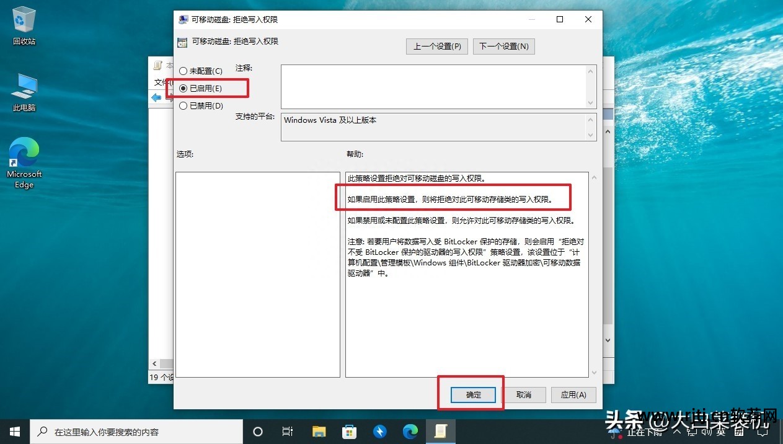783x444 pixels.
Task: Select the 已禁用(D) radio option
Action: coord(183,106)
